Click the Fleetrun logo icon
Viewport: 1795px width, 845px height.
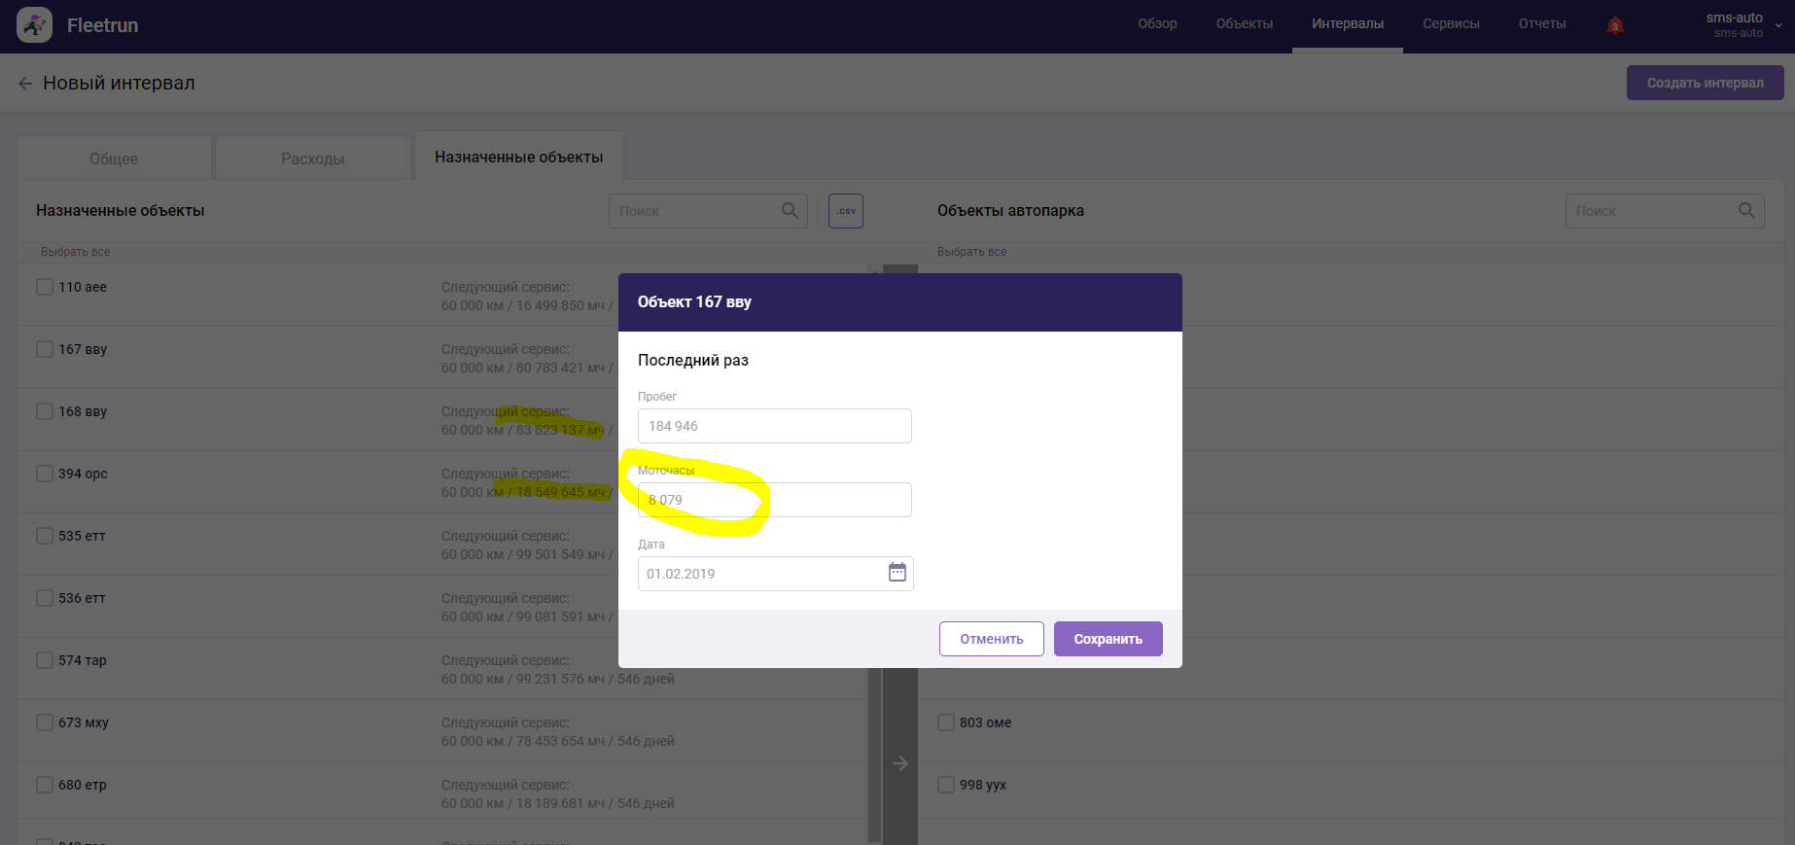click(x=35, y=25)
